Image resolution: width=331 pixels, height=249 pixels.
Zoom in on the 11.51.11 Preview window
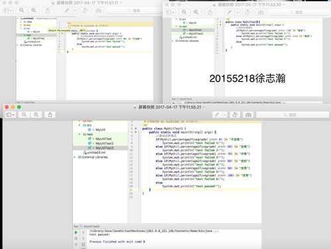34,11
